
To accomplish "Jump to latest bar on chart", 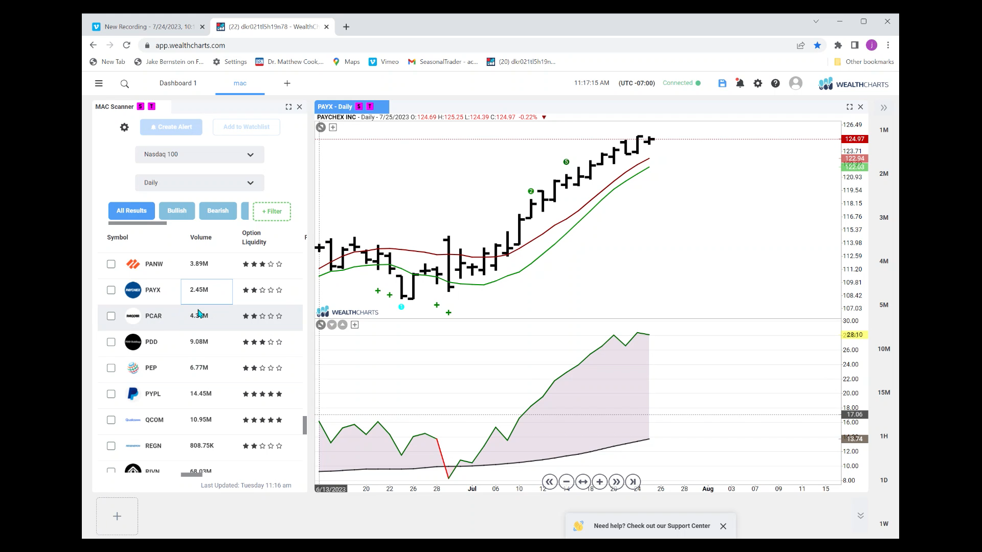I will pos(633,481).
